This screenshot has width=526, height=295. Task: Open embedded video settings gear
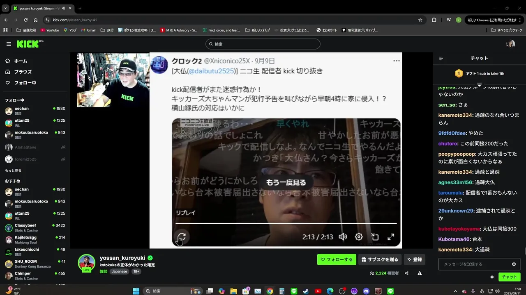(x=359, y=237)
